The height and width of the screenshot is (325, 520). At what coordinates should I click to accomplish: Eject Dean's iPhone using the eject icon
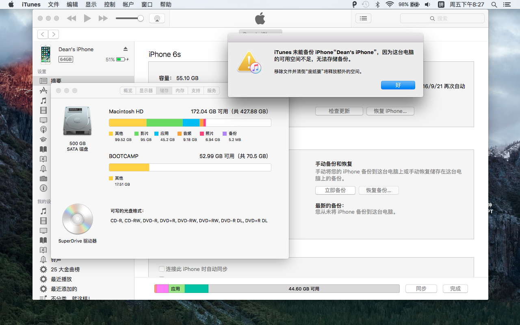pos(126,49)
